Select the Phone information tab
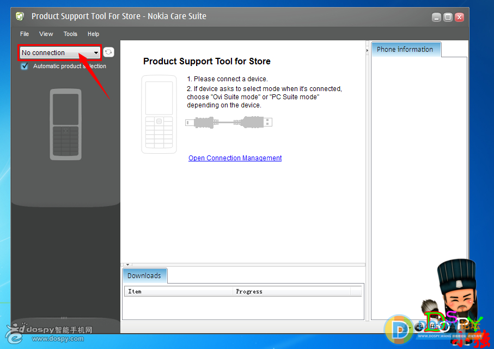Screen dimensions: 494x349 406,50
